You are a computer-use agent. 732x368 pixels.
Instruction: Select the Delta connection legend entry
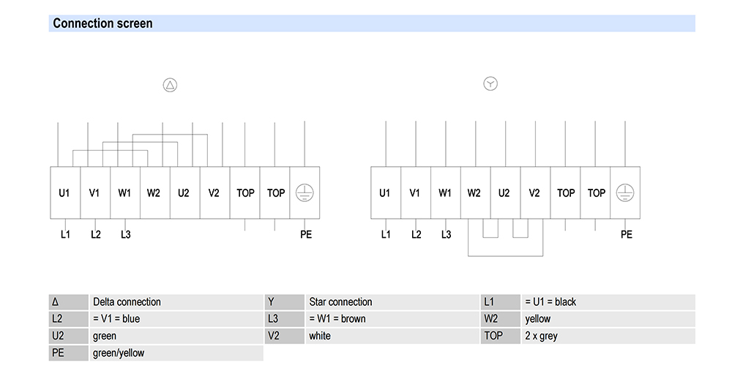[127, 301]
